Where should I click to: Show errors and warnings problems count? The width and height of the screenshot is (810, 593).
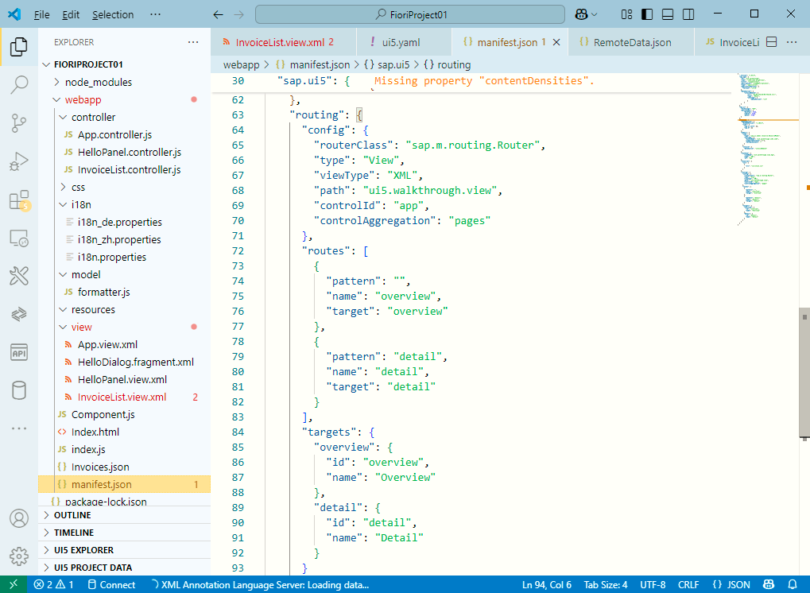[54, 584]
